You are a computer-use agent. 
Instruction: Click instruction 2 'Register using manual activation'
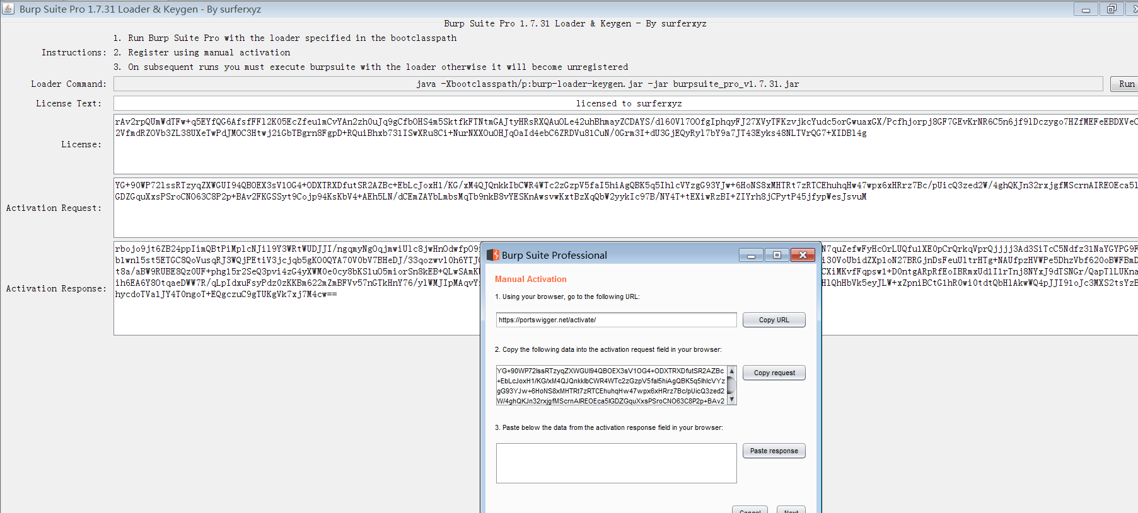202,52
